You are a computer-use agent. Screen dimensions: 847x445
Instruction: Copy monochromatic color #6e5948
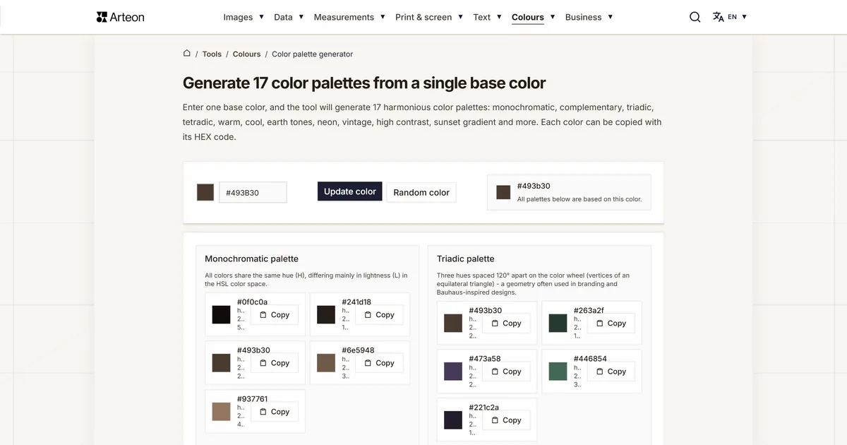point(379,363)
